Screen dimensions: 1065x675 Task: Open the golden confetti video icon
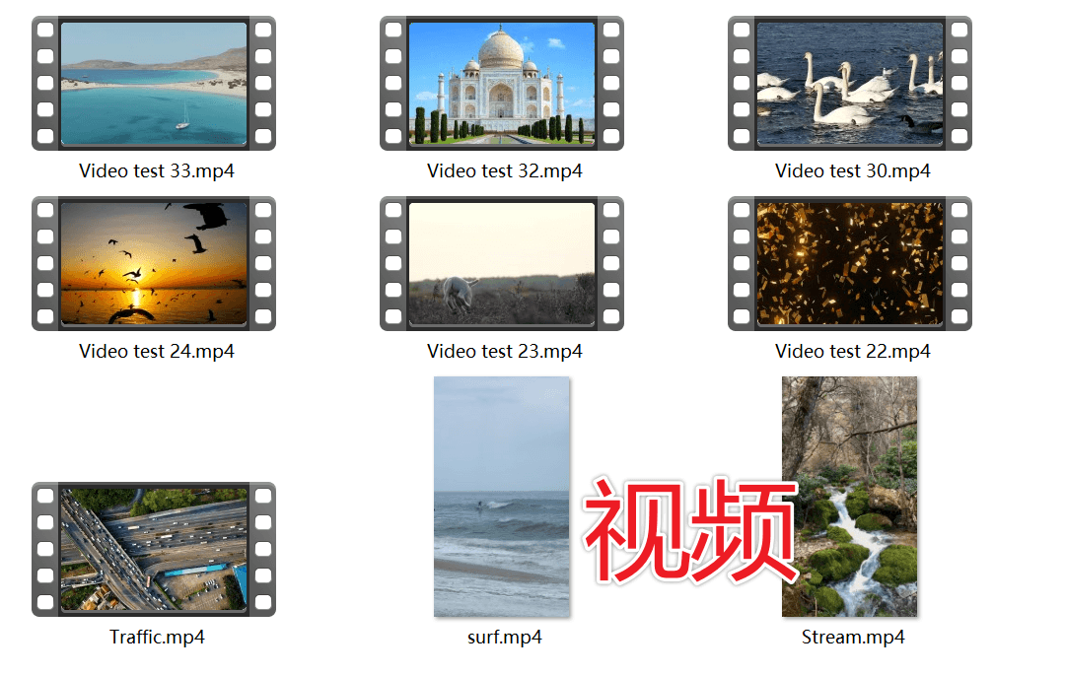(x=850, y=264)
